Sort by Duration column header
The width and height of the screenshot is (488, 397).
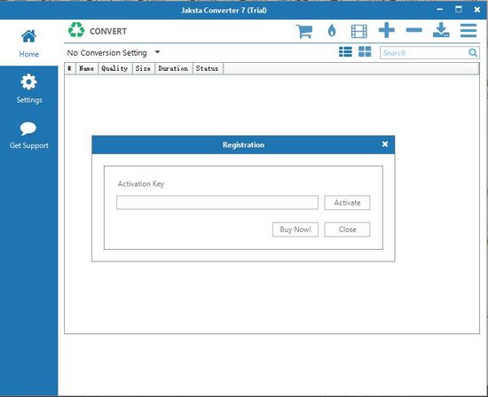[x=173, y=68]
